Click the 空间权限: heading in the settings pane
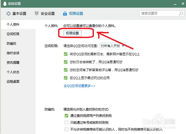 point(51,46)
